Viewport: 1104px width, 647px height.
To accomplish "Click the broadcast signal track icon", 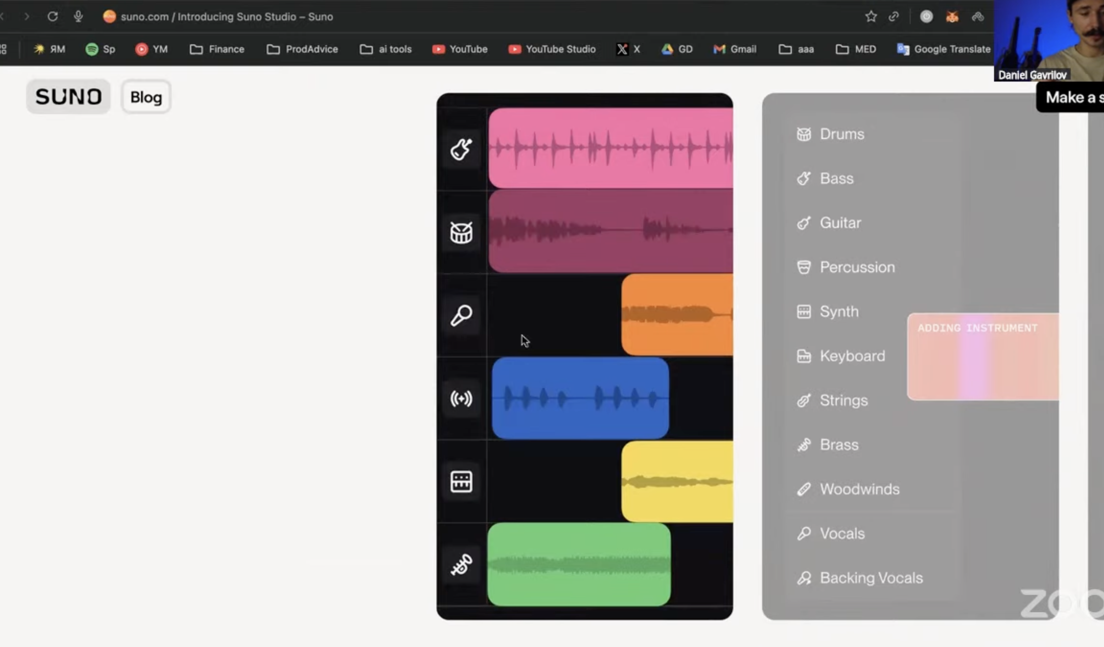I will coord(461,398).
